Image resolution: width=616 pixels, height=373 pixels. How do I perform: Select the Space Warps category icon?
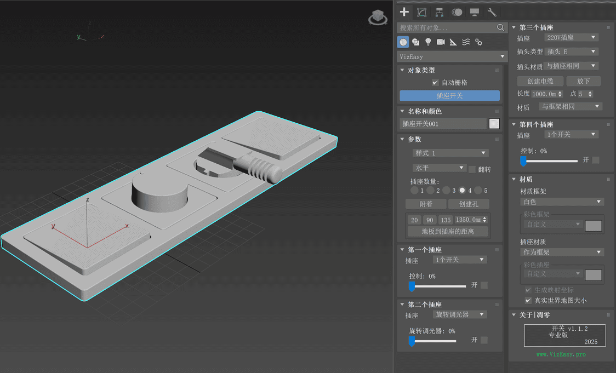[x=466, y=42]
